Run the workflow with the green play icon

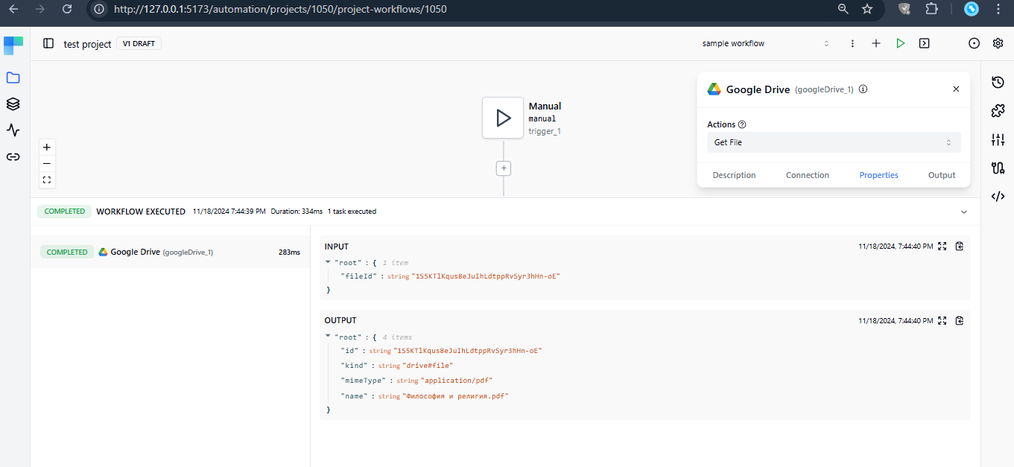point(900,43)
